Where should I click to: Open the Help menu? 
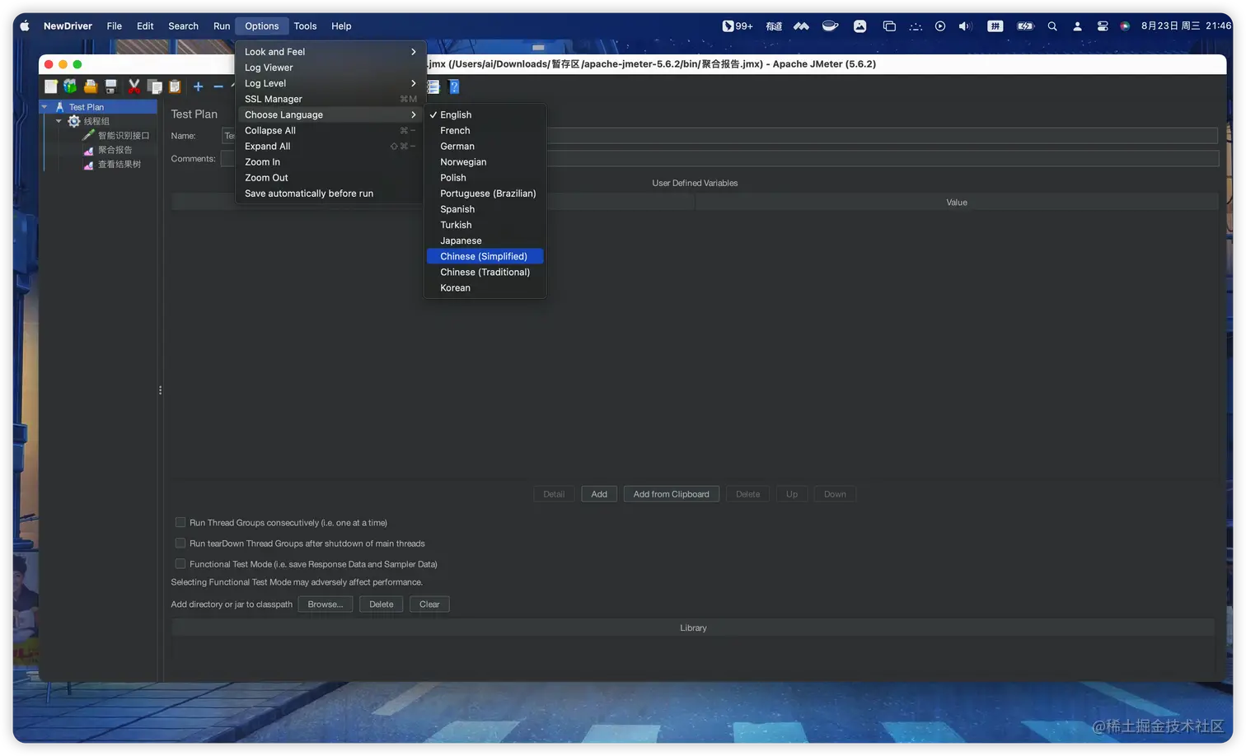pyautogui.click(x=341, y=26)
